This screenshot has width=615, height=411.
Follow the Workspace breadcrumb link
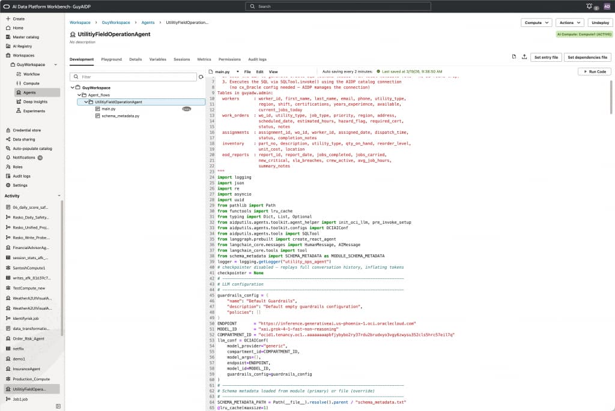[80, 23]
